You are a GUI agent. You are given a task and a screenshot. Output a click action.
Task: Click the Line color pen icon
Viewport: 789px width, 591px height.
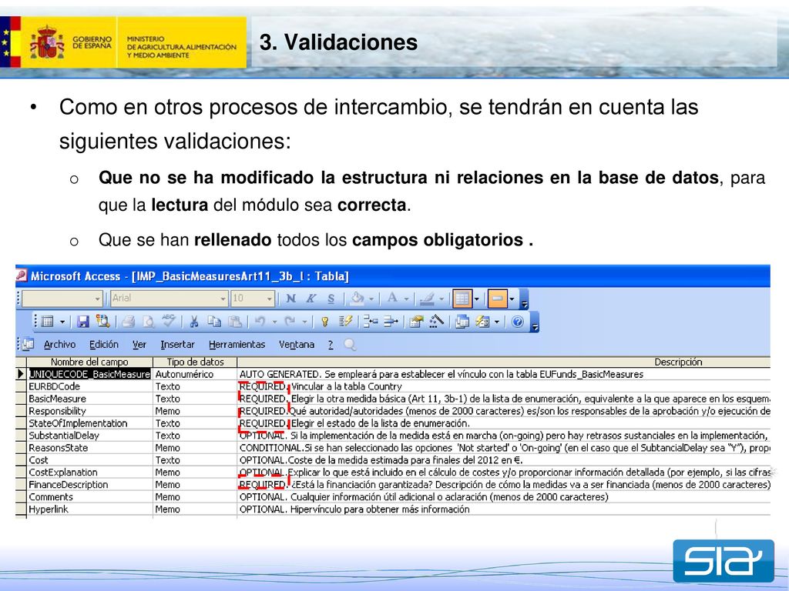427,299
